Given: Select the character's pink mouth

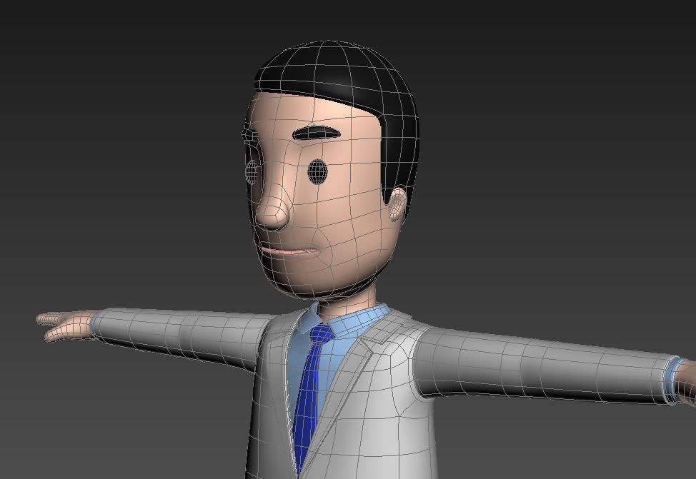Looking at the screenshot, I should (x=290, y=251).
